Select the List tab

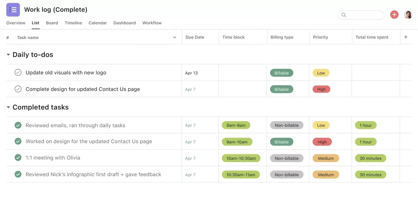pos(35,23)
